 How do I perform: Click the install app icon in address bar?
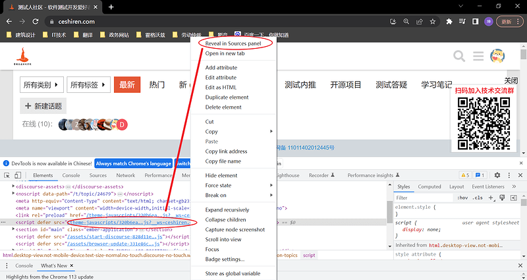(x=393, y=22)
